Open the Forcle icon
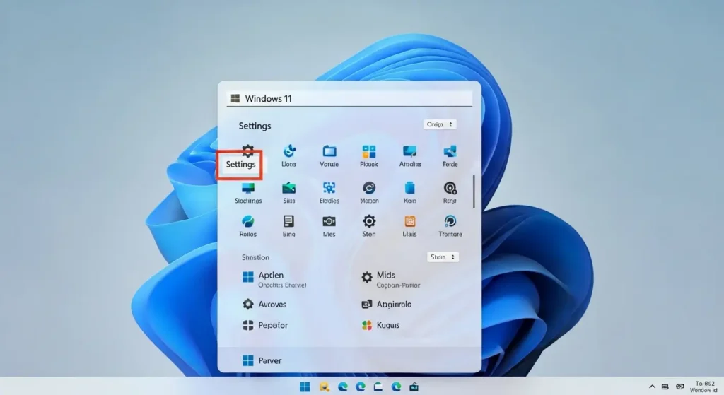 [x=450, y=151]
